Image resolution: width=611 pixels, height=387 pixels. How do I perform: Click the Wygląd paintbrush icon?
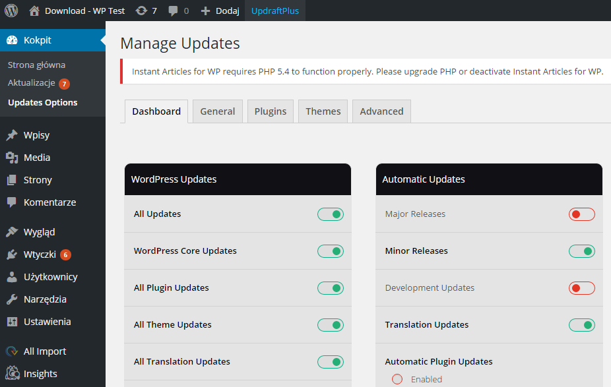pyautogui.click(x=12, y=232)
